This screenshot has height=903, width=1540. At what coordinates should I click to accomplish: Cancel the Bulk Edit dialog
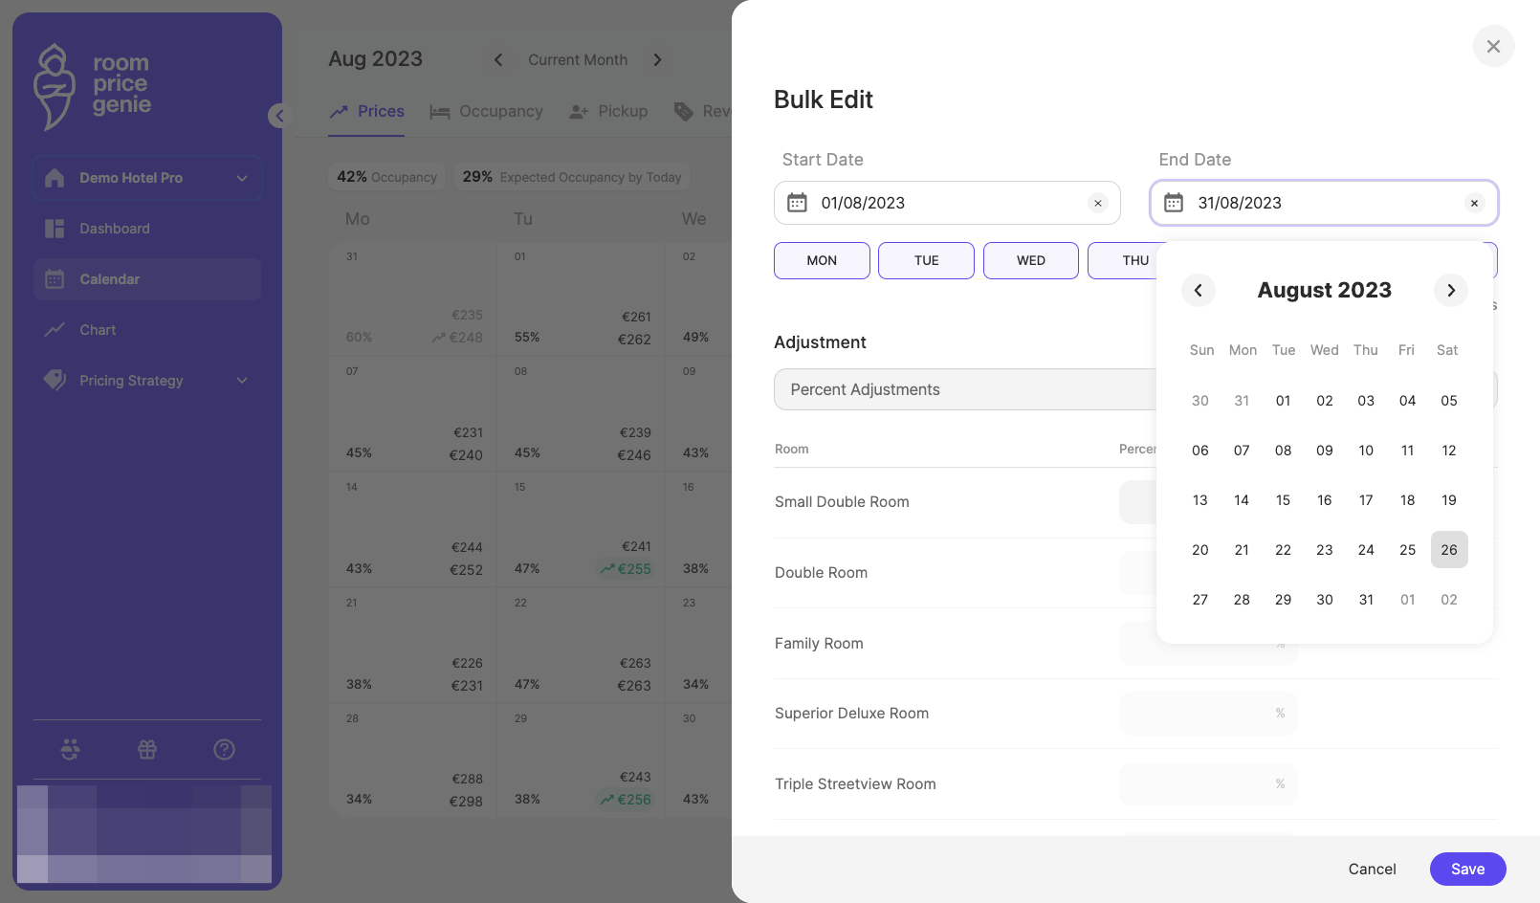(1372, 869)
